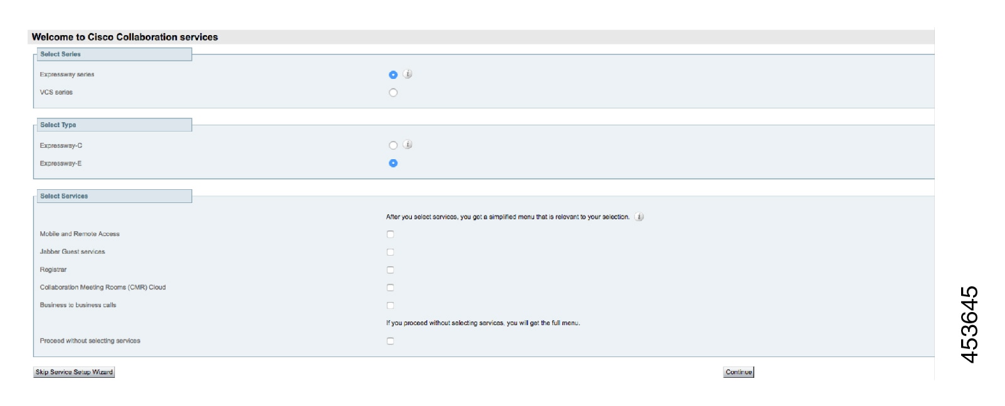The width and height of the screenshot is (1005, 406).
Task: Click the Expressway series label
Action: point(67,75)
